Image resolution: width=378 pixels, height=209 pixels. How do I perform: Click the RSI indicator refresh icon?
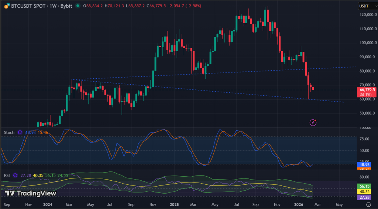[16, 176]
